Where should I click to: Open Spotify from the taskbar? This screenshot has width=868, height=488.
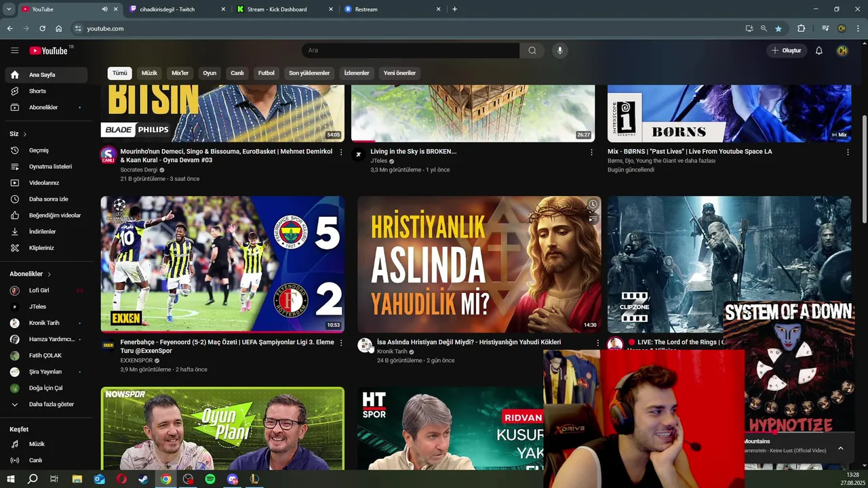pos(210,479)
